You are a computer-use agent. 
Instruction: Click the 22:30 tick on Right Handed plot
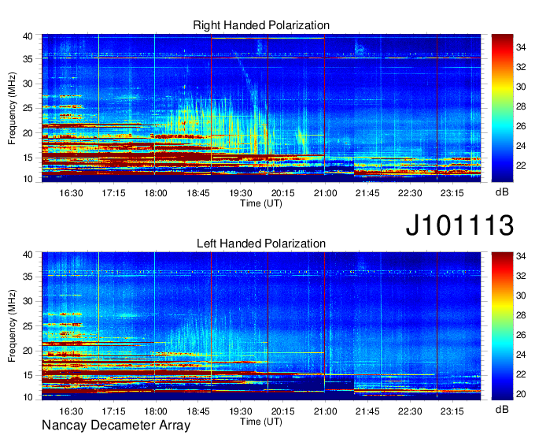click(x=410, y=193)
